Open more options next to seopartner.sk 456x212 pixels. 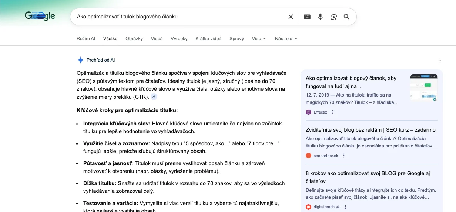pos(344,156)
